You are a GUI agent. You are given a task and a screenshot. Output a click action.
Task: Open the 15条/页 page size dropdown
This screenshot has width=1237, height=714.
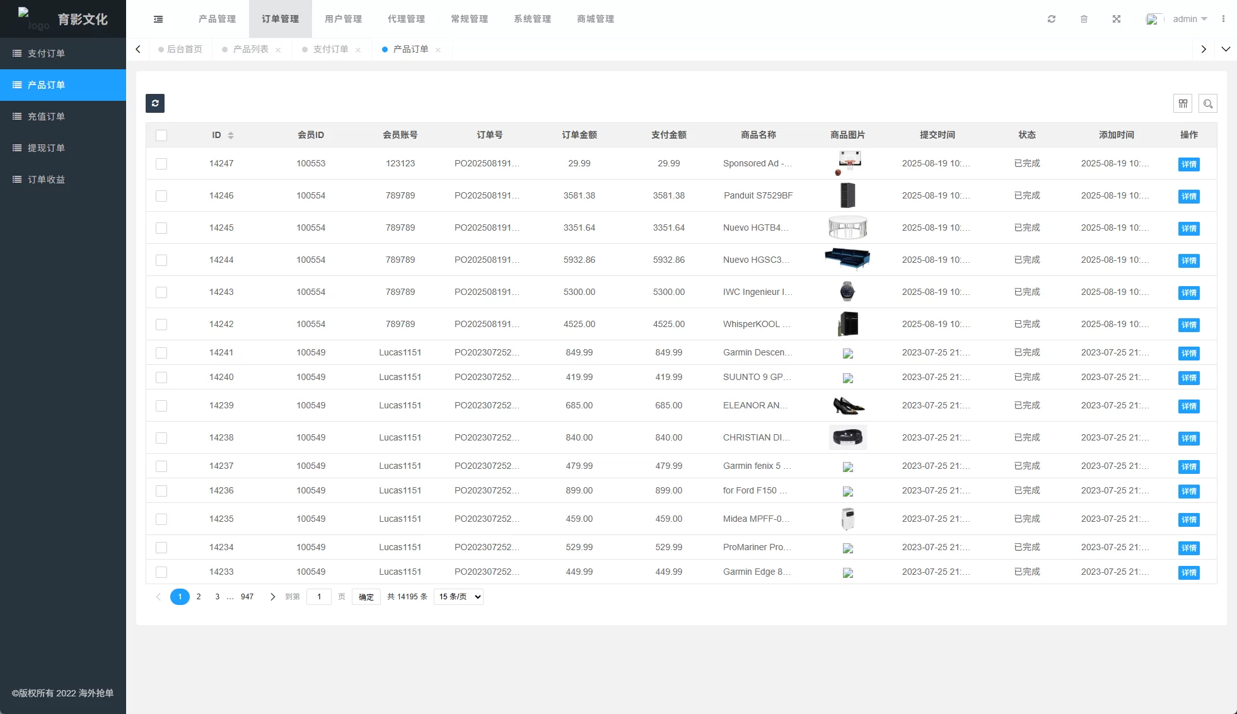pos(458,597)
